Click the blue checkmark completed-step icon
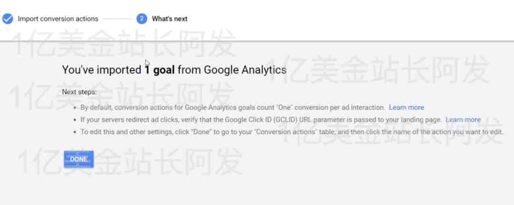The image size is (514, 205). pyautogui.click(x=8, y=19)
